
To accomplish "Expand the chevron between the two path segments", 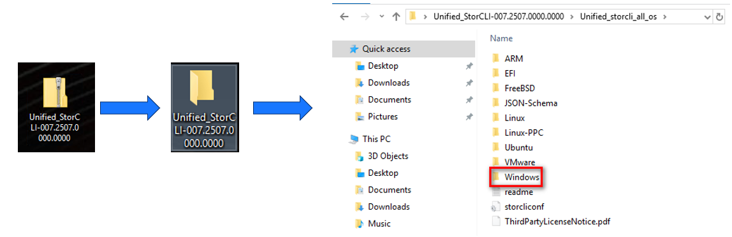I will click(572, 17).
